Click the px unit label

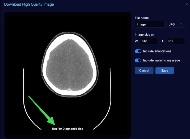pos(153,35)
